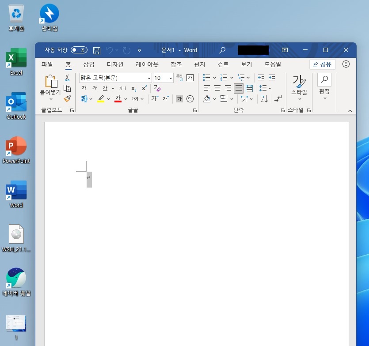Screen dimensions: 369x346
Task: Click the Cut scissors icon
Action: click(67, 78)
